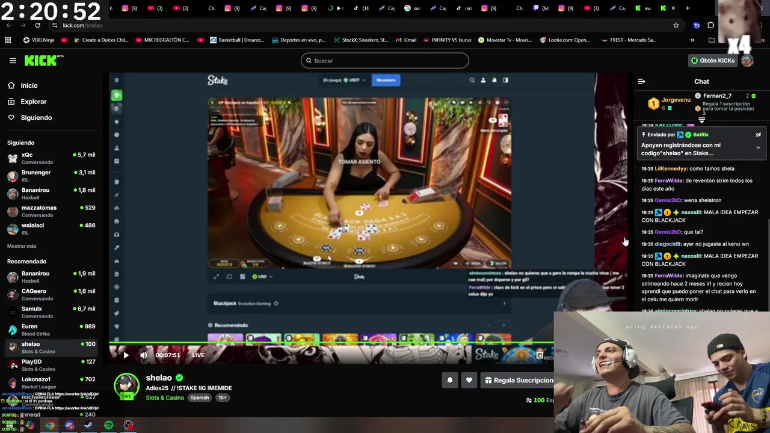Open a new browser tab
Image resolution: width=770 pixels, height=433 pixels.
pos(688,8)
